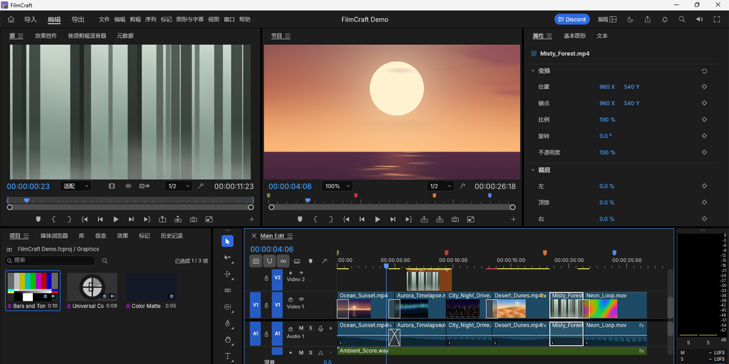Open the 文件 menu
The height and width of the screenshot is (364, 729).
click(104, 19)
